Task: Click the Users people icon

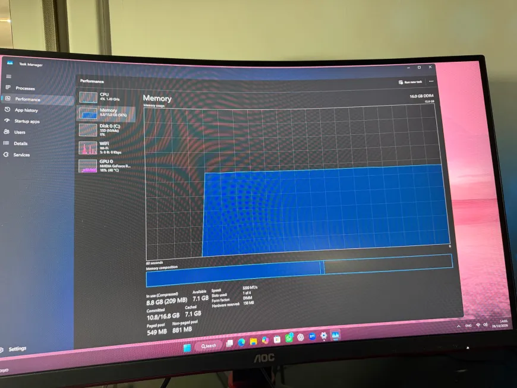Action: pyautogui.click(x=7, y=131)
